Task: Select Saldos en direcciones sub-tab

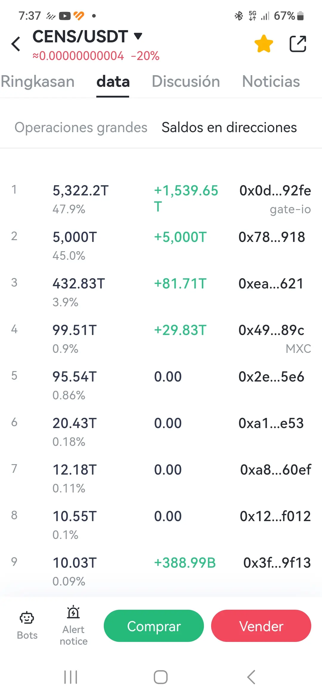Action: tap(229, 127)
